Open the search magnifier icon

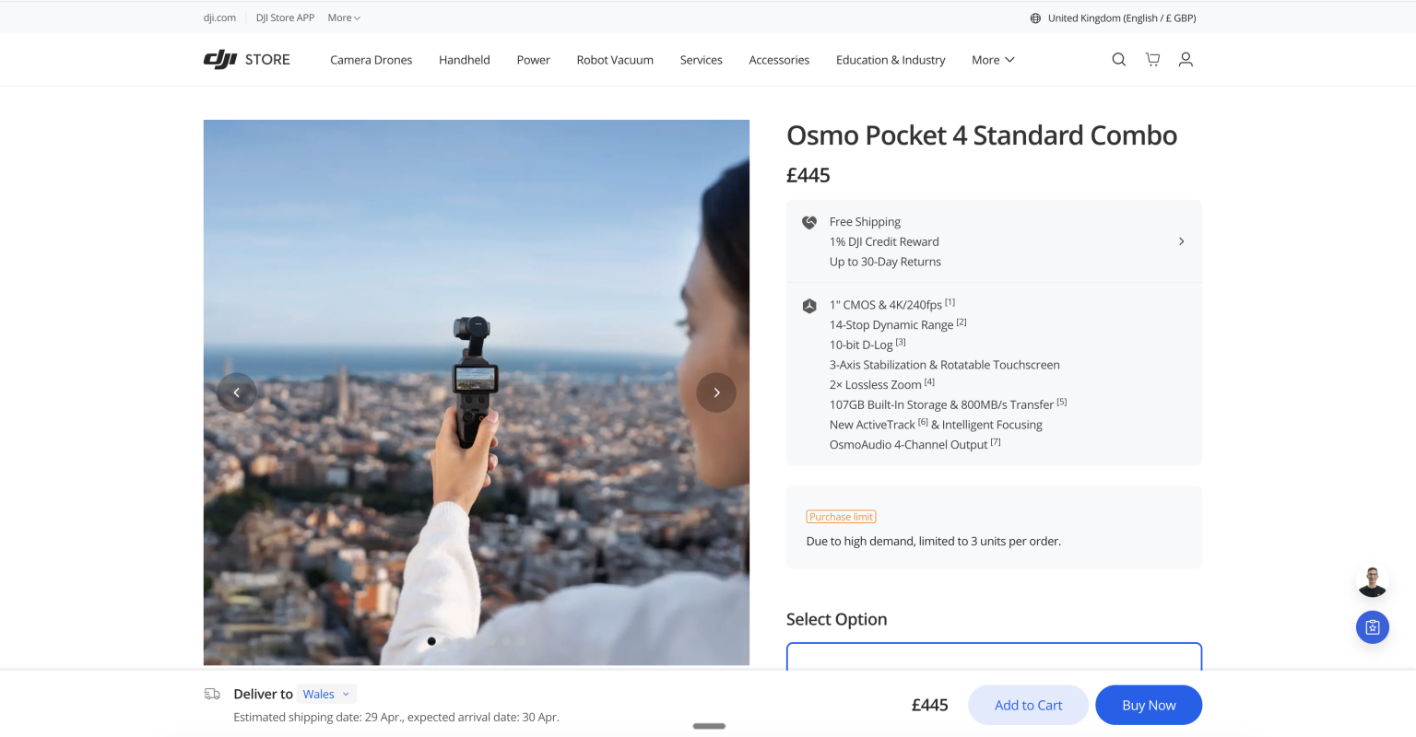[x=1118, y=60]
